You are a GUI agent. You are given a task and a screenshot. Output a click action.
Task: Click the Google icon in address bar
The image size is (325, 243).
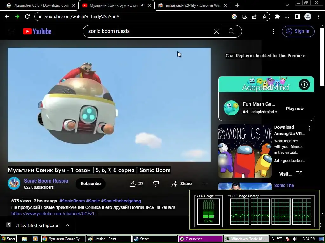(x=234, y=16)
